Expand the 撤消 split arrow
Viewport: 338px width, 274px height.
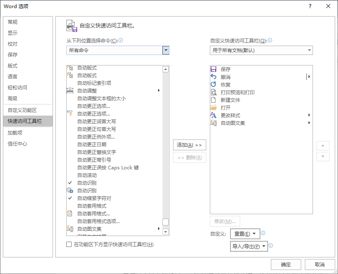(309, 77)
